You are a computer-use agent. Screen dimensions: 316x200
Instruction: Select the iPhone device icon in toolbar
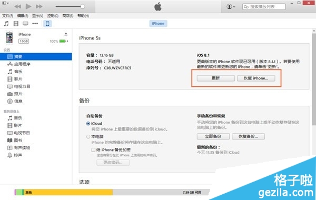click(47, 24)
